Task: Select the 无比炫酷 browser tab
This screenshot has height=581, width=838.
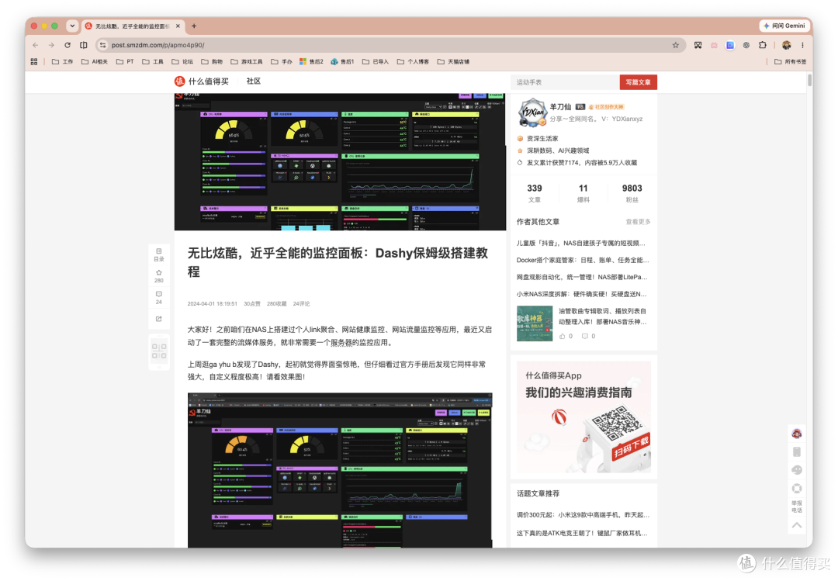Action: point(132,26)
